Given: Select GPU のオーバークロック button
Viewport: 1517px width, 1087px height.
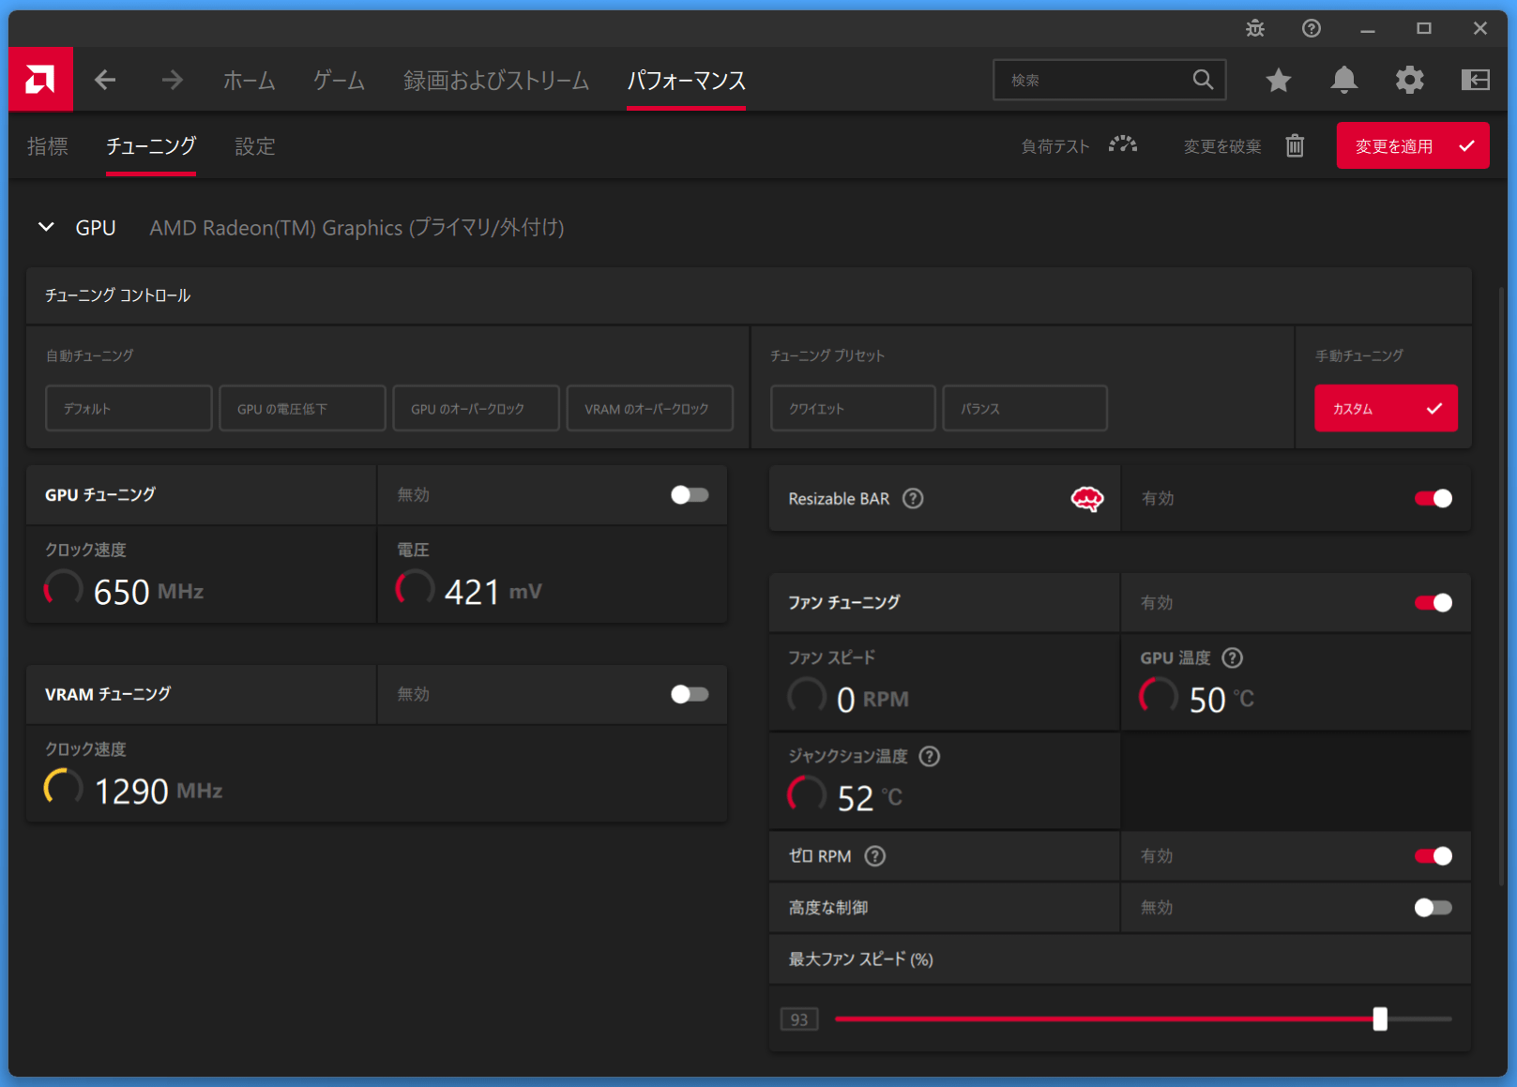Looking at the screenshot, I should tap(476, 408).
